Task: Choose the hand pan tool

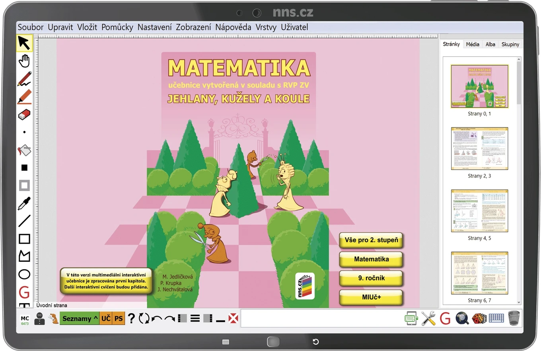Action: 24,61
